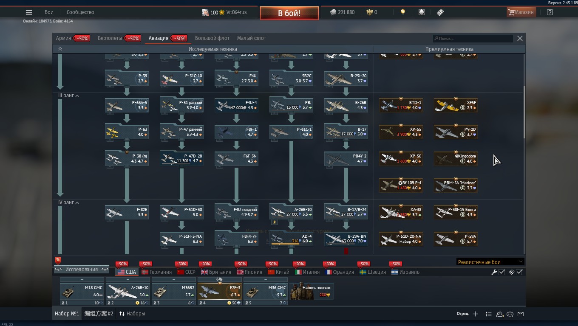Open the list icon near squad

[488, 314]
